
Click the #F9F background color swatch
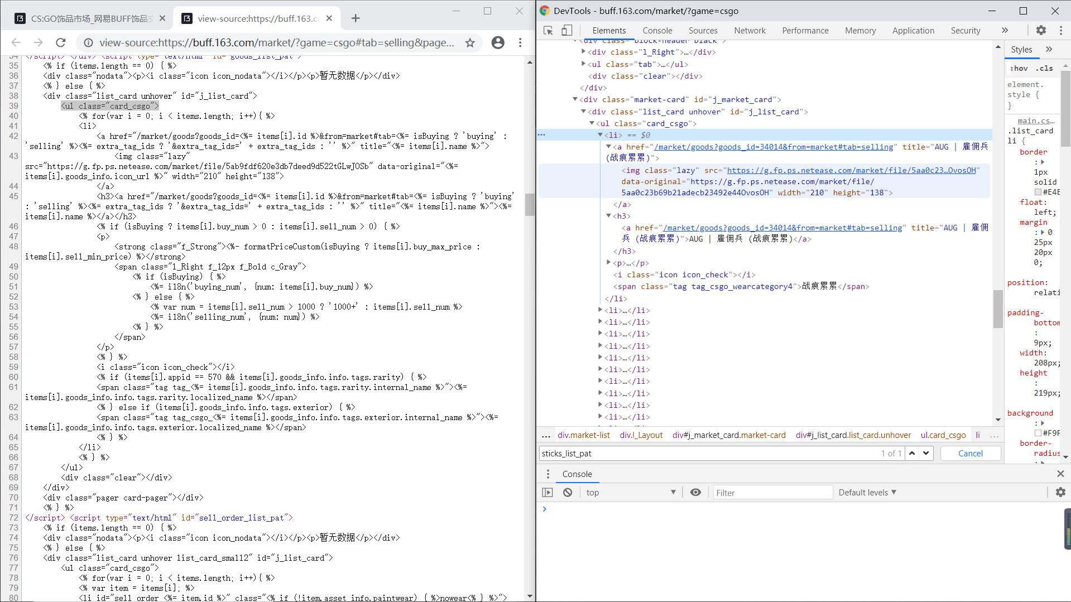(1038, 433)
